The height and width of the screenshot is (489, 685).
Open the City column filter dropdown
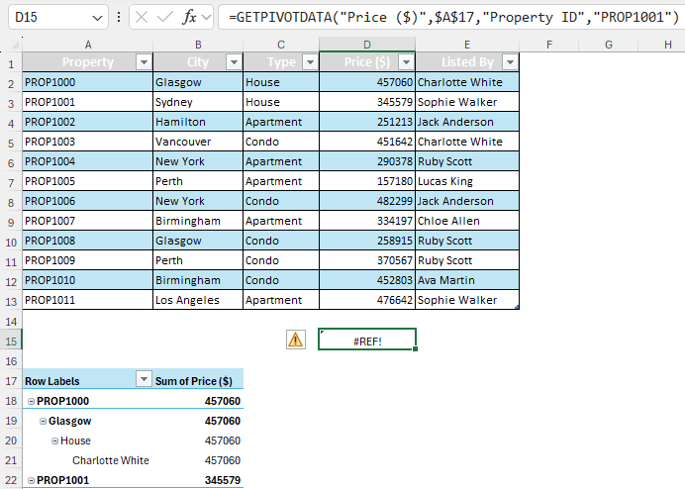(234, 62)
